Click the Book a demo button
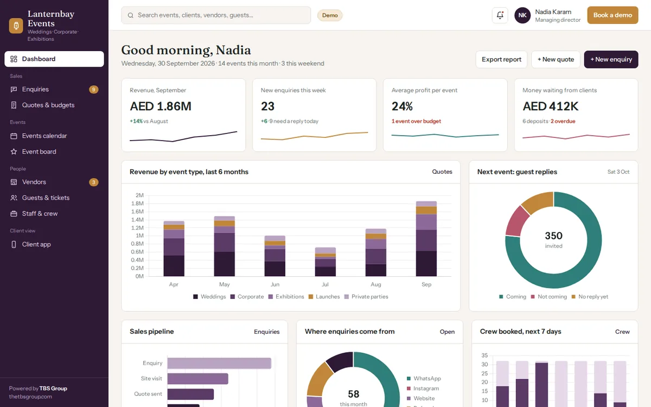 (612, 15)
